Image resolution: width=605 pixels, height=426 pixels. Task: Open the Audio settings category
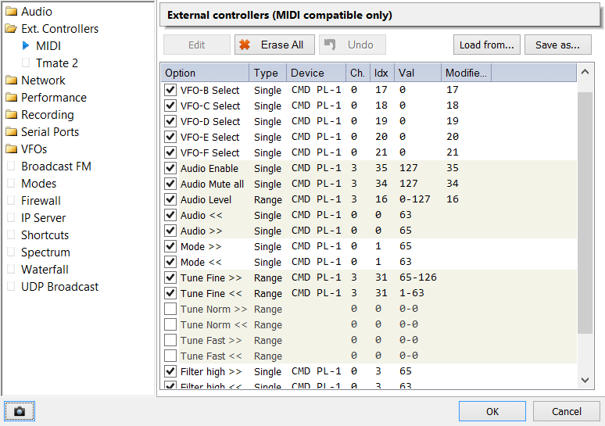pyautogui.click(x=37, y=12)
